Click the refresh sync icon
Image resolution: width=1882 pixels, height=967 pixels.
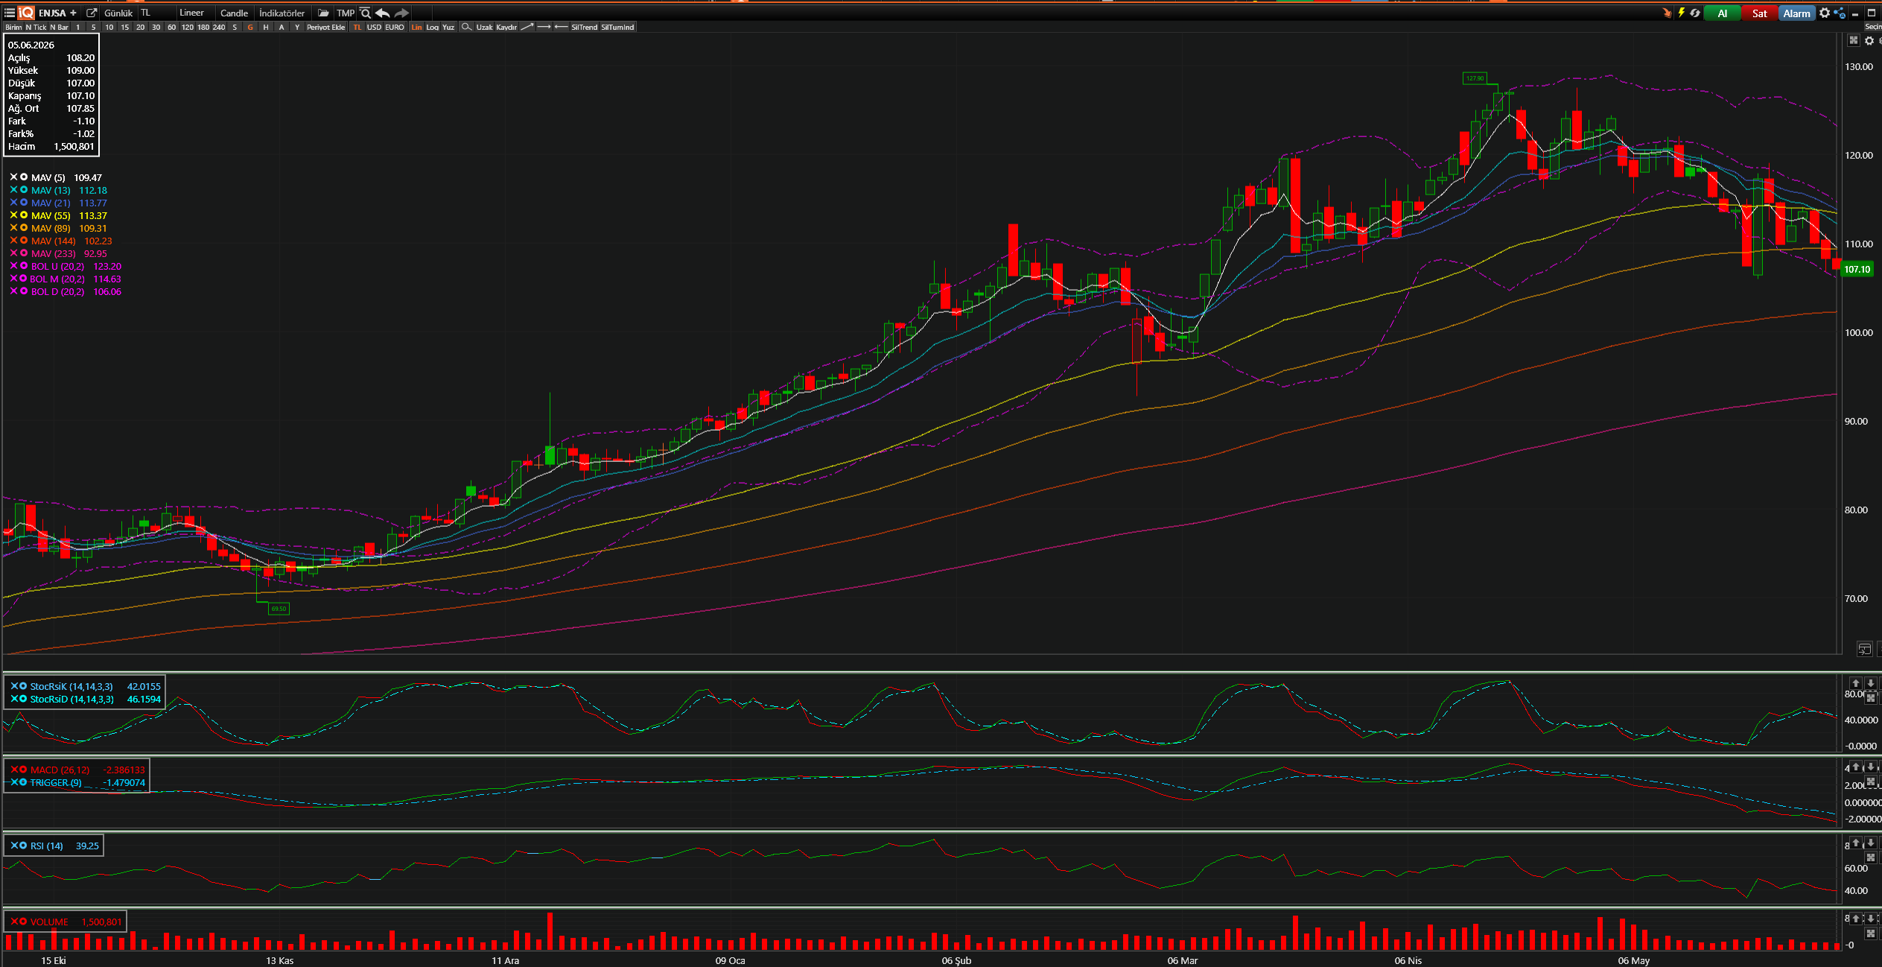tap(1695, 13)
